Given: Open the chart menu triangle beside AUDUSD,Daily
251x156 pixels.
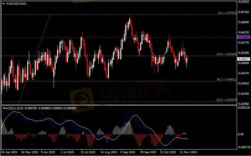Looking at the screenshot, I should pos(4,4).
